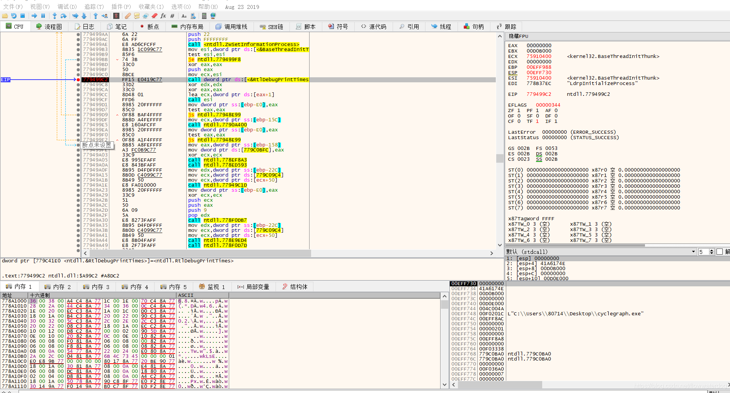The height and width of the screenshot is (393, 730).
Task: Toggle breakpoint bullet at address 77949A03
Action: click(x=78, y=155)
